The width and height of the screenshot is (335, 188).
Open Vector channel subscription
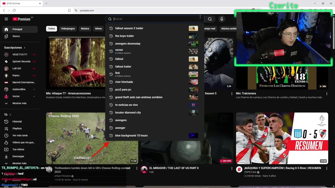tap(20, 96)
